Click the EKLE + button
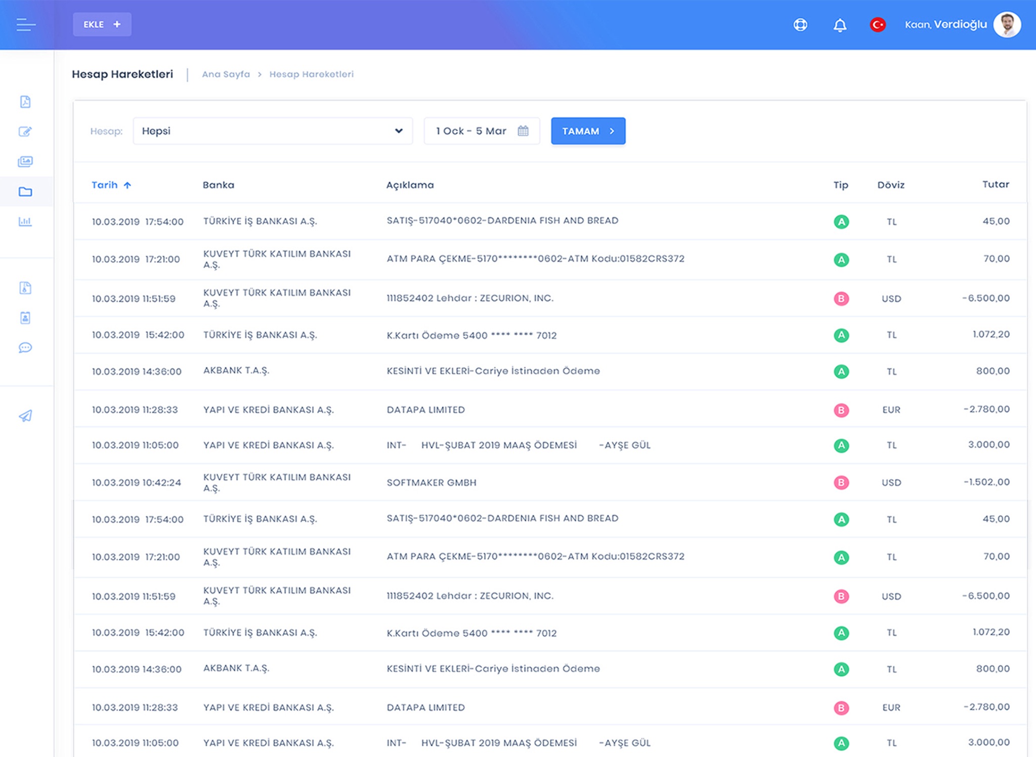The width and height of the screenshot is (1036, 757). [x=102, y=24]
